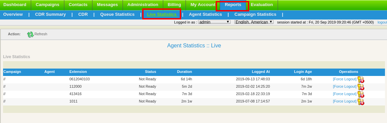Click duration value 6d 14h

point(186,79)
